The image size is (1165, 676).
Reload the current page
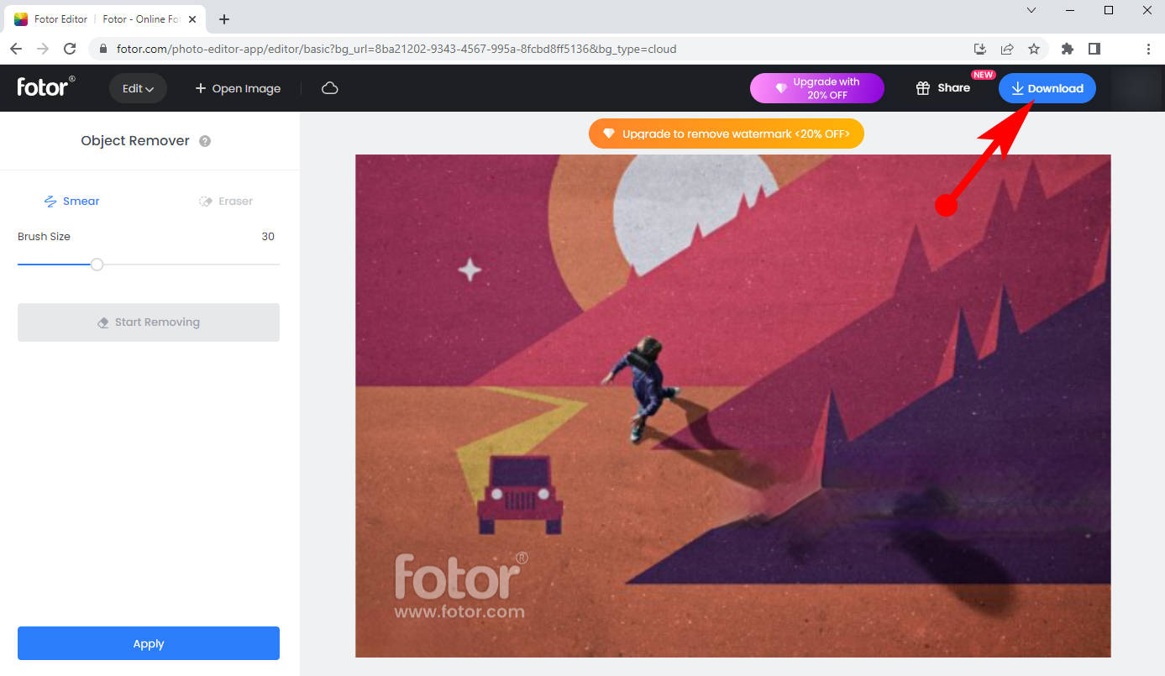(70, 49)
